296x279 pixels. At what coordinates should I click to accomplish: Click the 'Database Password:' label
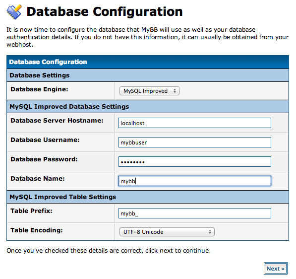[x=44, y=159]
